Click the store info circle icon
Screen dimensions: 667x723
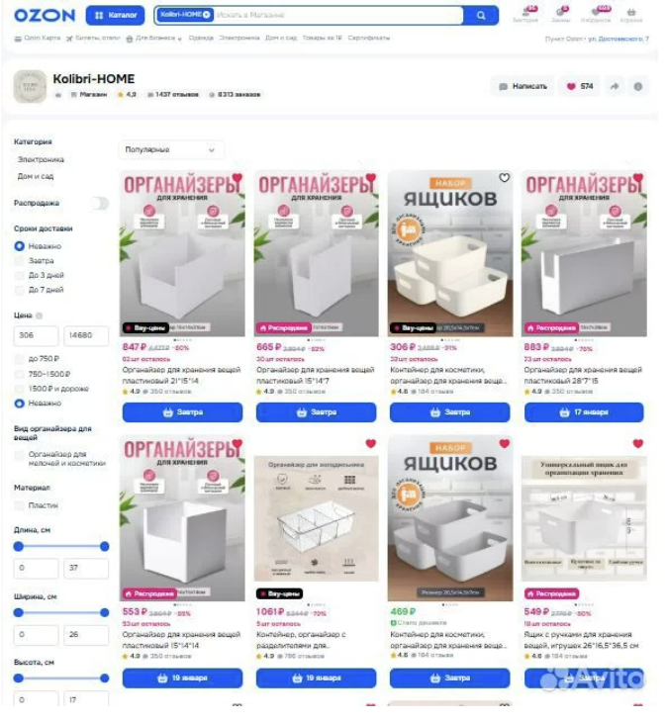coord(638,86)
